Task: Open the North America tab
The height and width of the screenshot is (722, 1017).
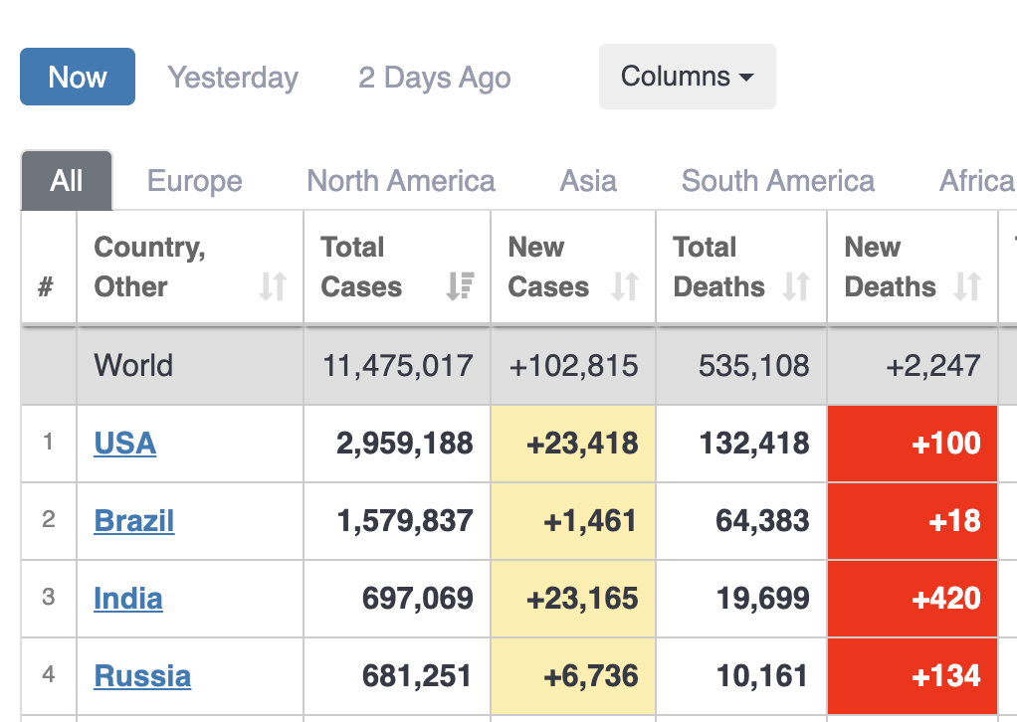Action: [x=401, y=181]
